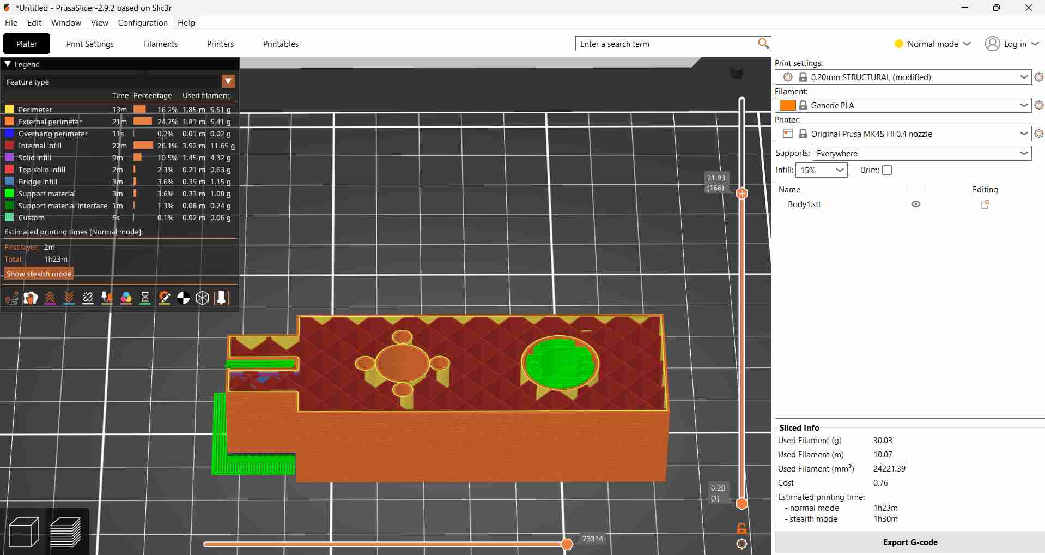Viewport: 1045px width, 555px height.
Task: Toggle wipes visibility icon in legend toolbar
Action: click(x=31, y=298)
